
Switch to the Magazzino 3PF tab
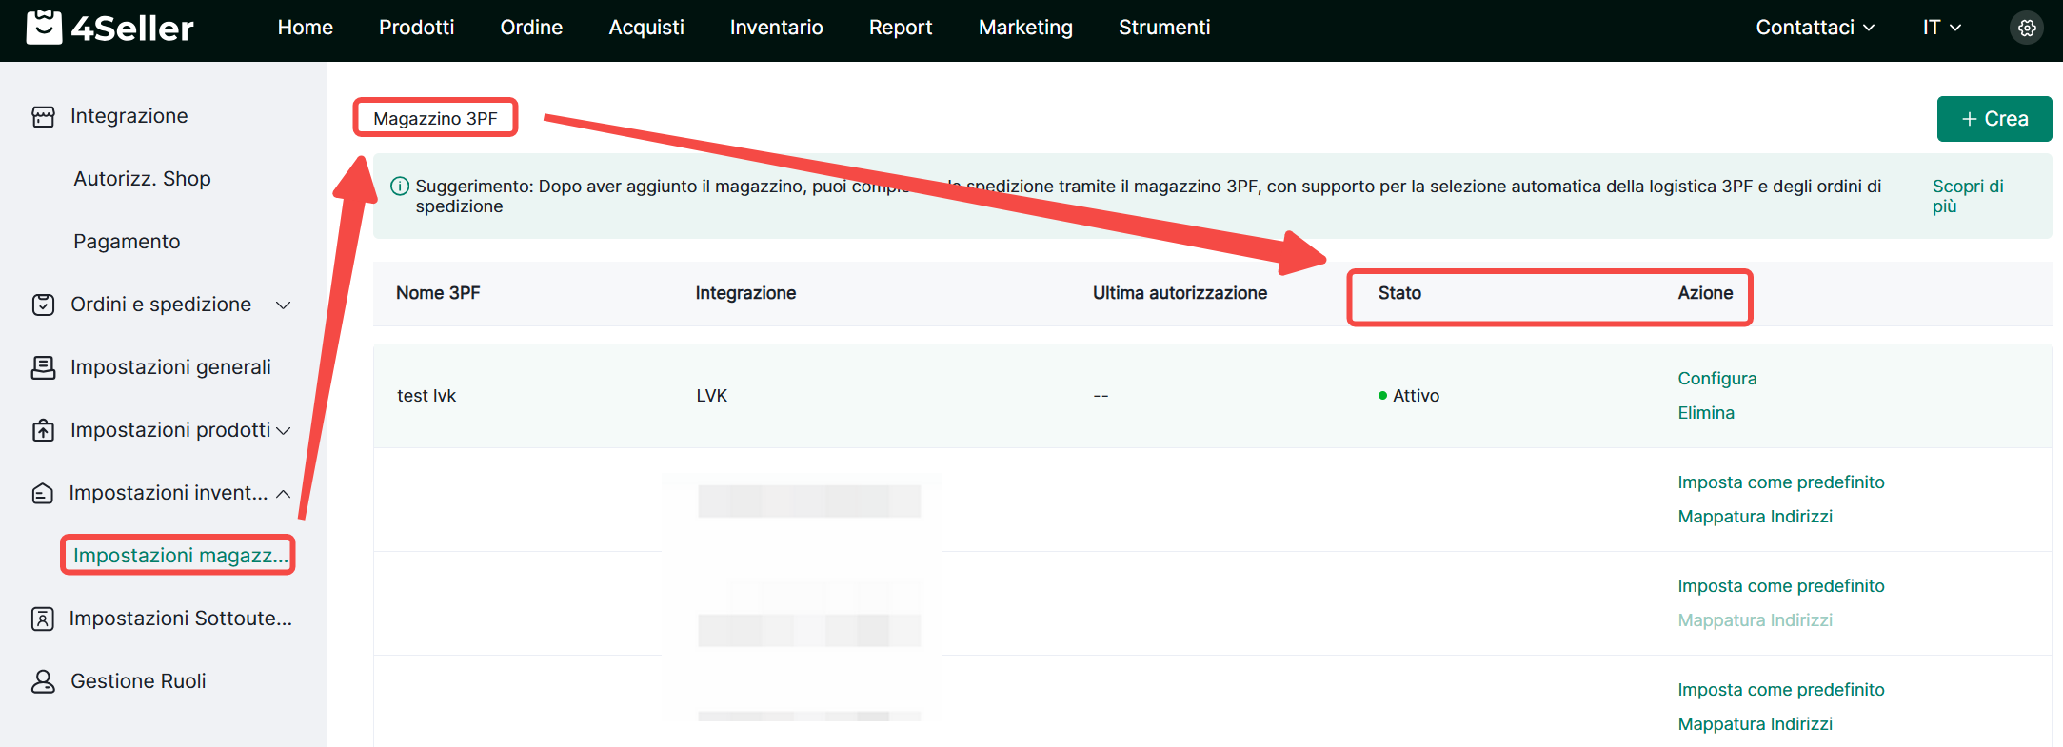click(x=435, y=118)
